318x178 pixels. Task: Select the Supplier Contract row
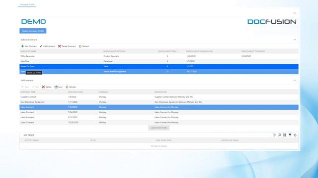coord(159,97)
